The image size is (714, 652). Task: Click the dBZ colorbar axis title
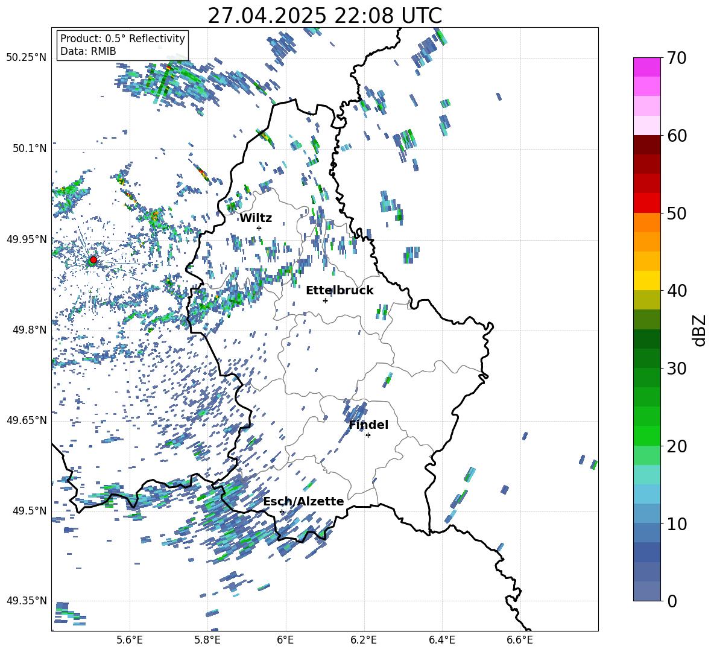click(700, 330)
